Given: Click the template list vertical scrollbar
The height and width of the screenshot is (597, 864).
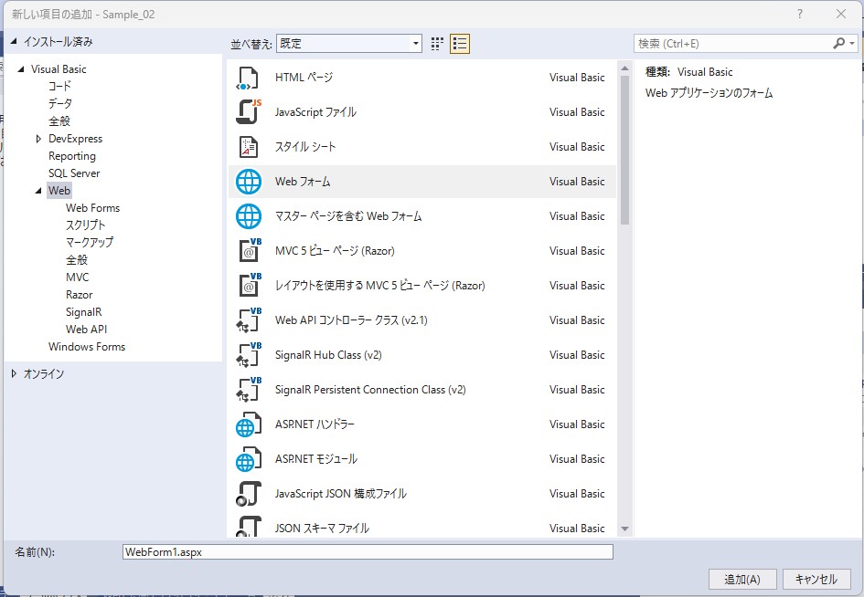Looking at the screenshot, I should pos(625,365).
